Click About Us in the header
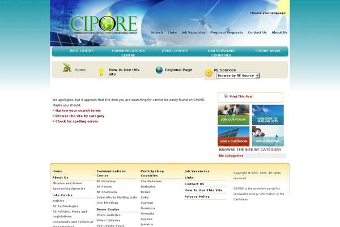 279,32
